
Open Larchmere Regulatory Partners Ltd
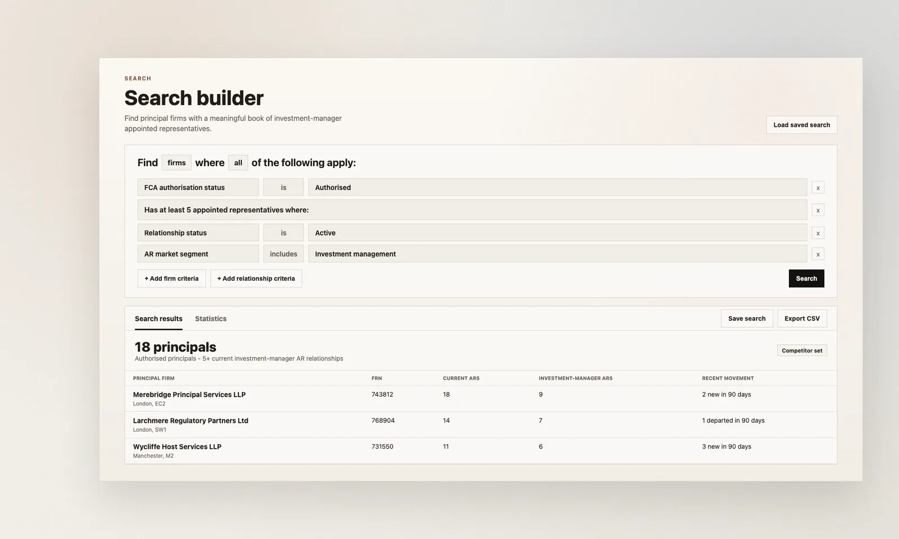190,421
